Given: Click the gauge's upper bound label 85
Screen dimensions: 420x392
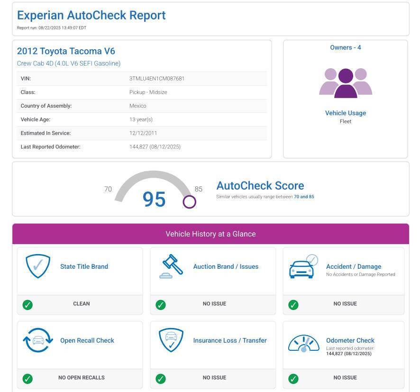Looking at the screenshot, I should click(199, 189).
